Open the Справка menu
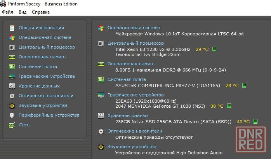 pyautogui.click(x=41, y=12)
